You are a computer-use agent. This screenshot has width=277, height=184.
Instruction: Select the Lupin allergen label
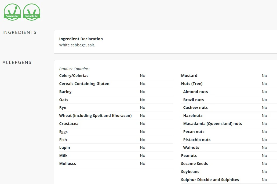64,148
